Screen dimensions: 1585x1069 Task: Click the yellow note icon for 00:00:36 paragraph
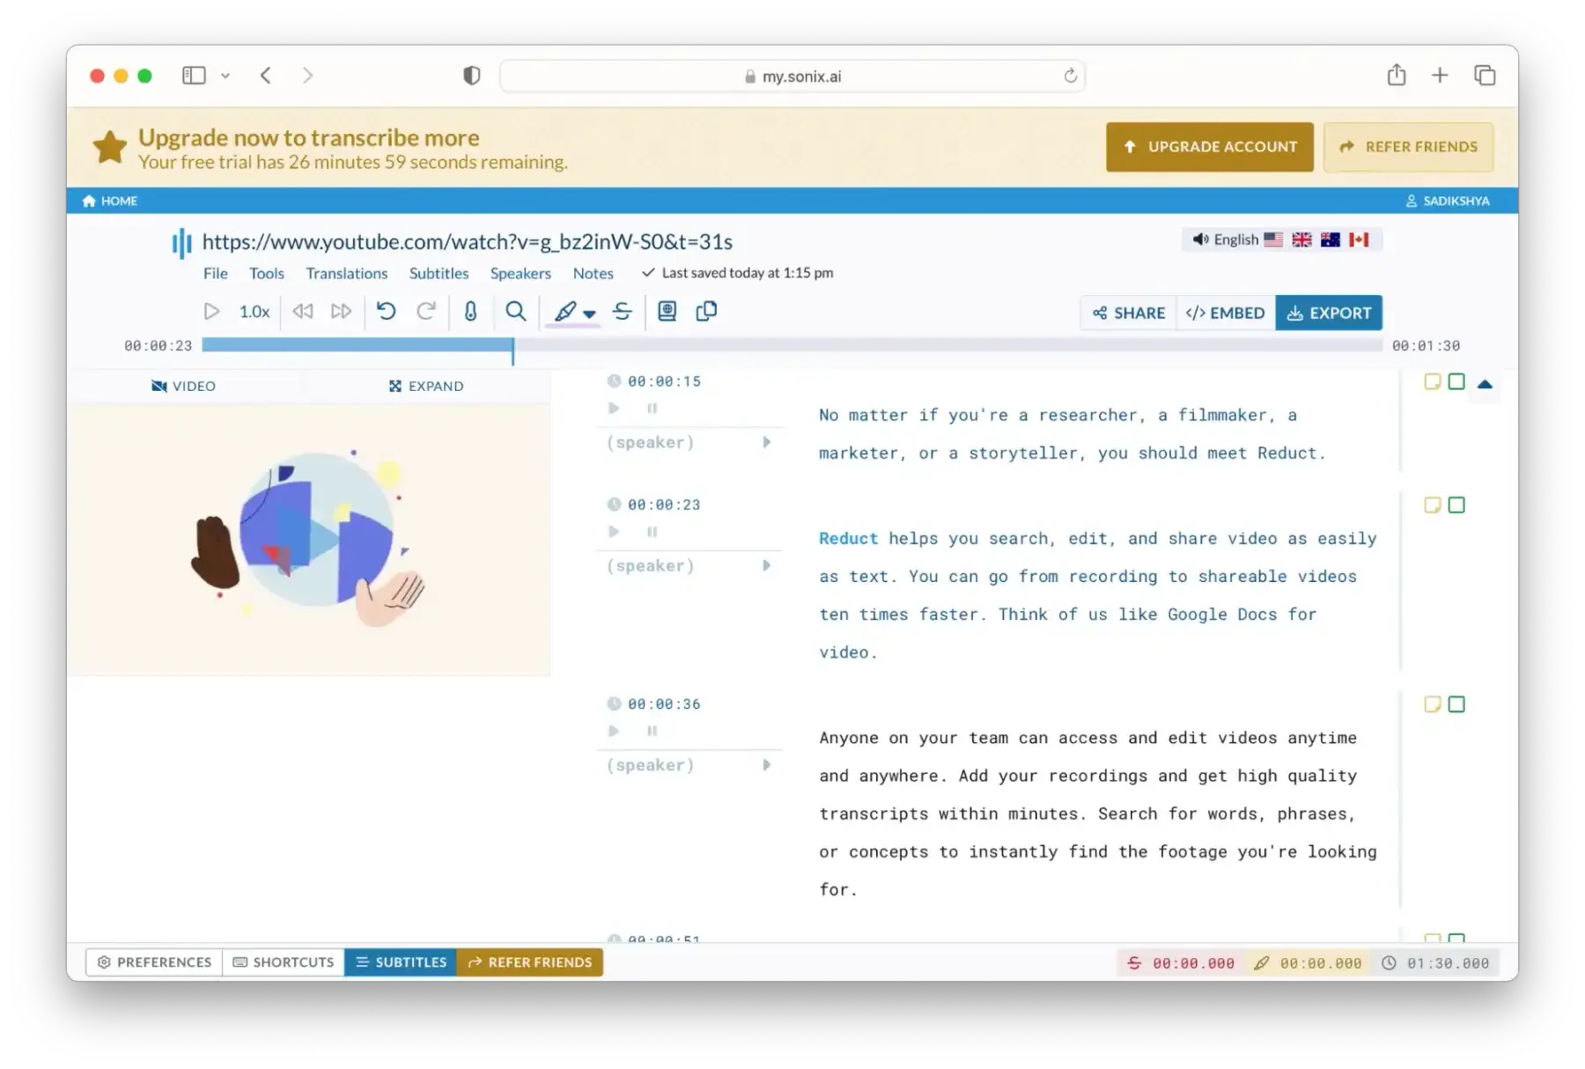[1433, 704]
